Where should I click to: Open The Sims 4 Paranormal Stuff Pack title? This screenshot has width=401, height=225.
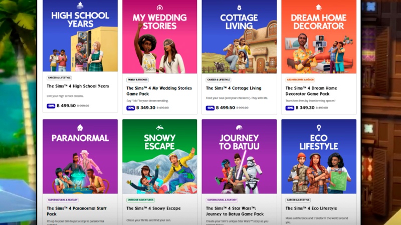[77, 211]
